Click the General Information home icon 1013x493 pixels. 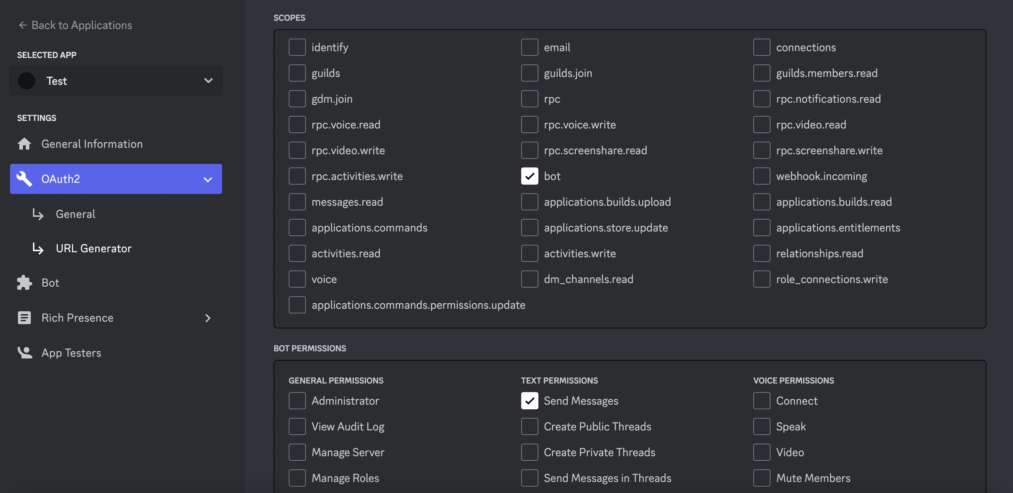[x=24, y=144]
